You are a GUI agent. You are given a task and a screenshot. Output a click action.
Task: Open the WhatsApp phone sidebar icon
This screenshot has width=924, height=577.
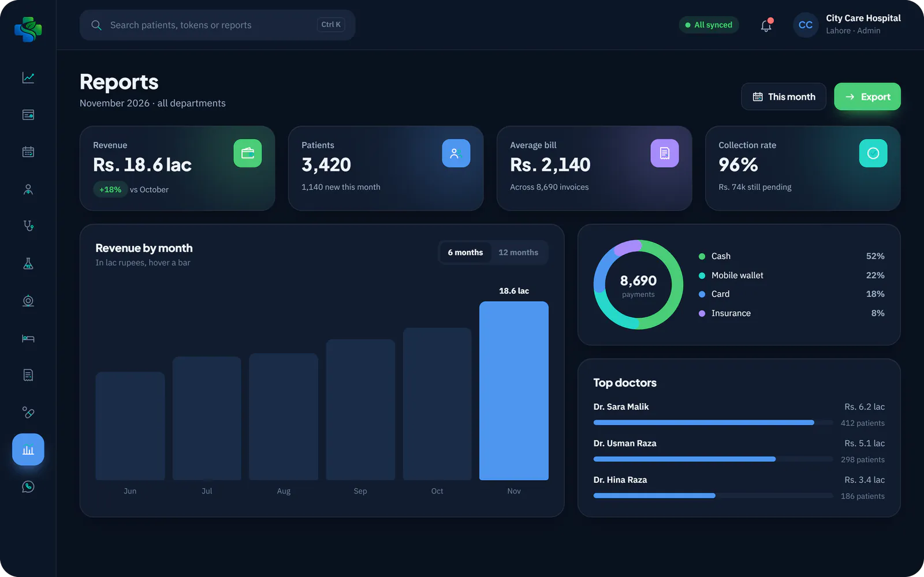coord(28,487)
